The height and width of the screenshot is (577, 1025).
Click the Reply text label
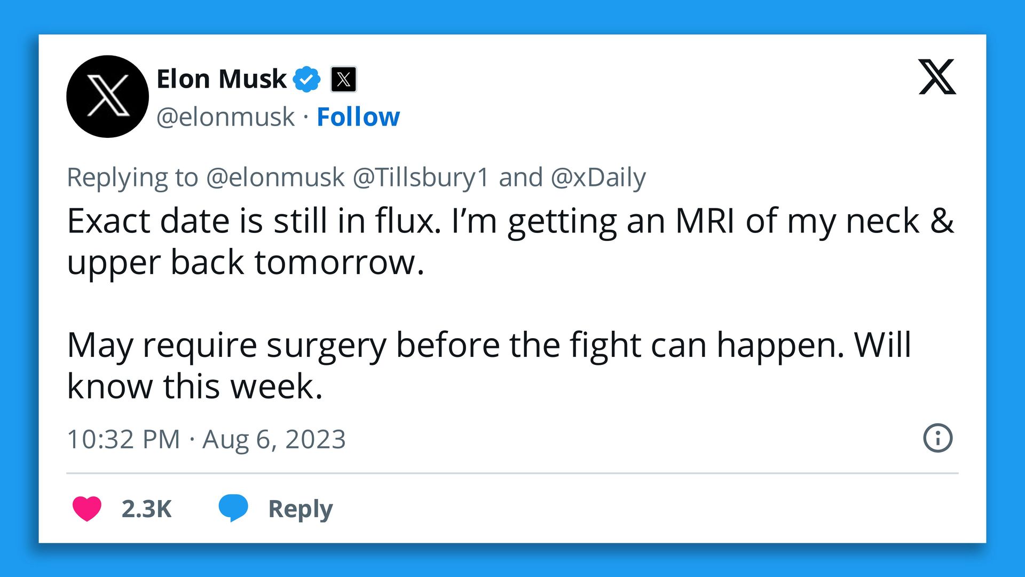(x=300, y=509)
